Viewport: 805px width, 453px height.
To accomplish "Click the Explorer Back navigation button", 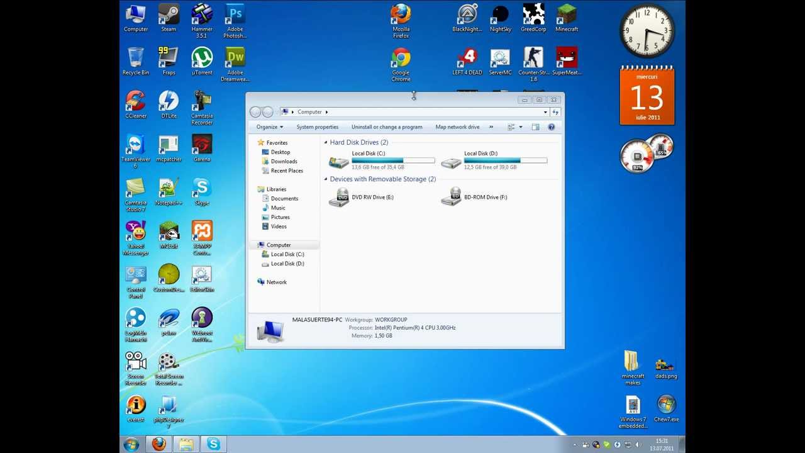I will point(255,112).
